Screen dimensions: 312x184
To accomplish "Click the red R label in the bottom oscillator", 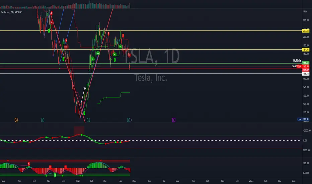I will [x=29, y=164].
